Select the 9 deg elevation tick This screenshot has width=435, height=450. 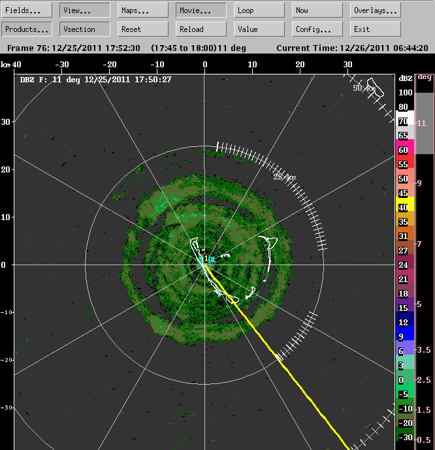[x=419, y=183]
